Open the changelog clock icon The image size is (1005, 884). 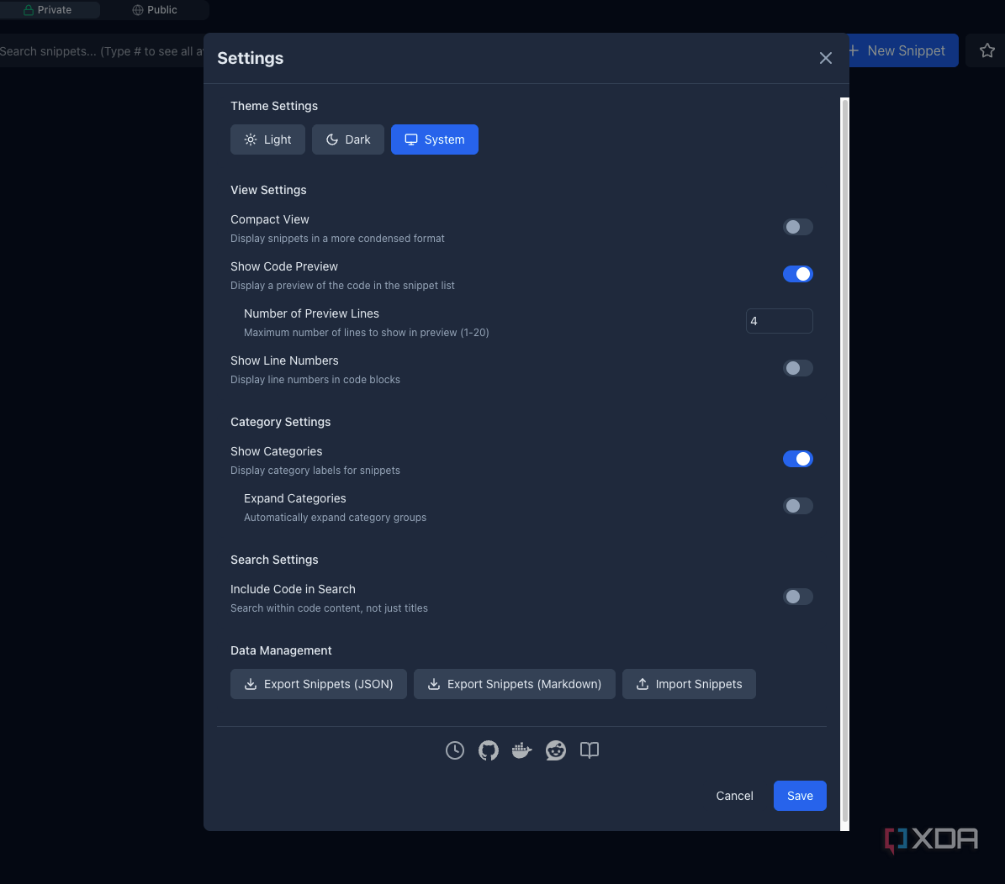click(454, 750)
